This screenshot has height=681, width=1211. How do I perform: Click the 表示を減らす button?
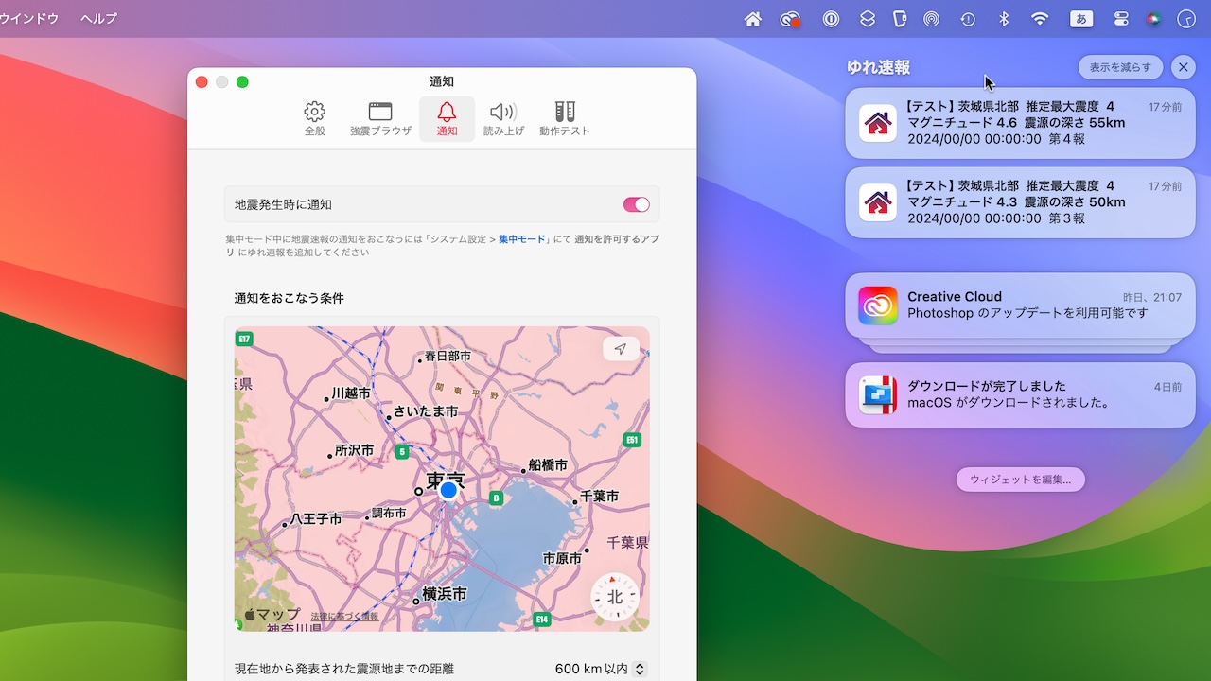pyautogui.click(x=1120, y=67)
